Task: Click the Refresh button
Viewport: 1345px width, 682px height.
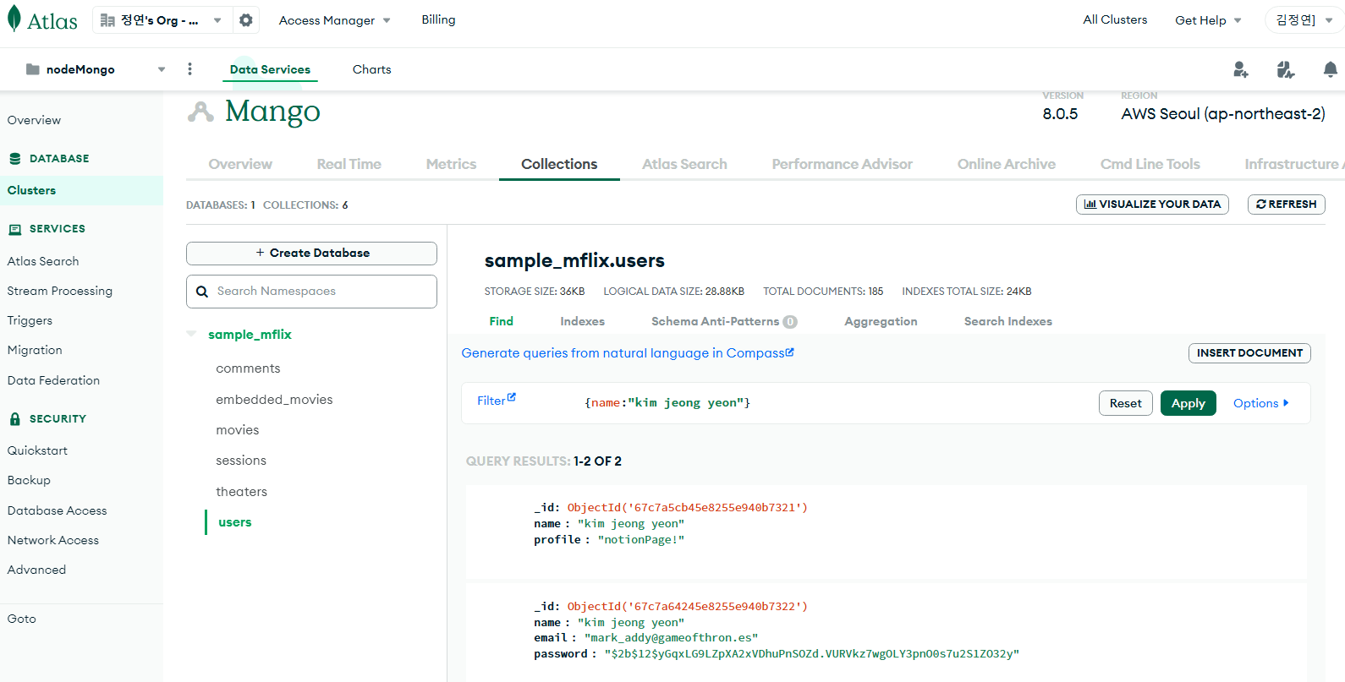Action: tap(1287, 205)
